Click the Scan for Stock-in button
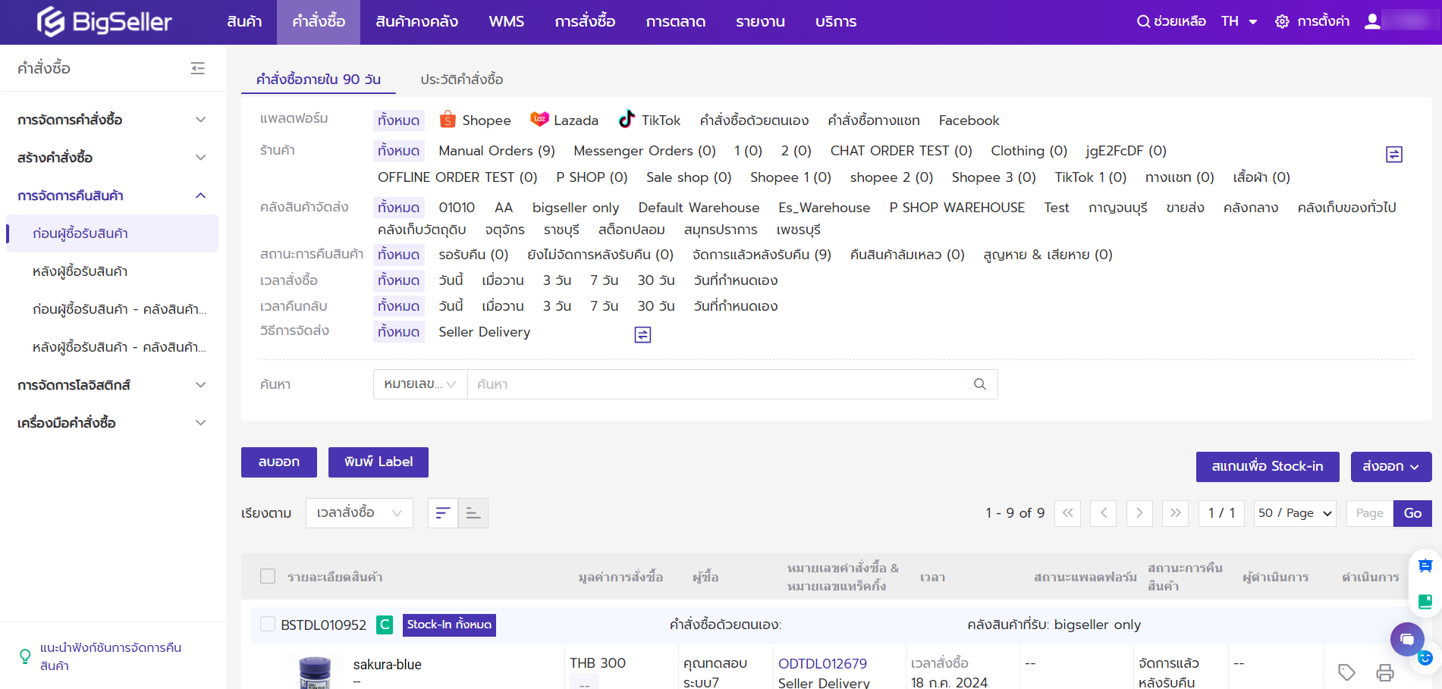 (1267, 467)
